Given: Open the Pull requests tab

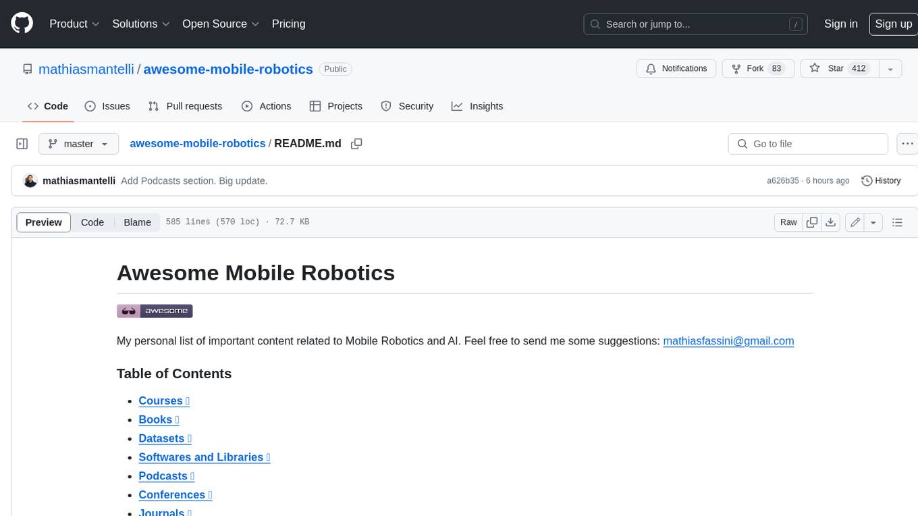Looking at the screenshot, I should [185, 106].
